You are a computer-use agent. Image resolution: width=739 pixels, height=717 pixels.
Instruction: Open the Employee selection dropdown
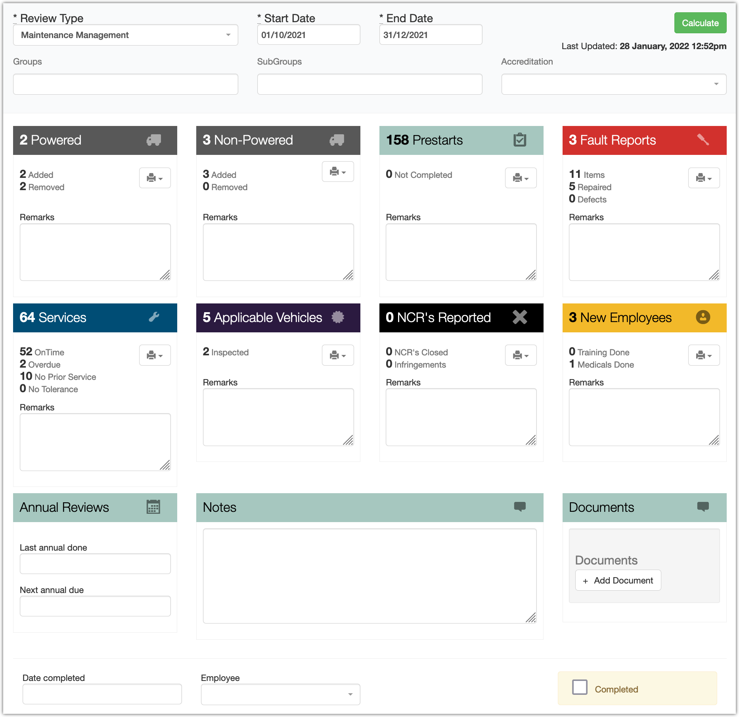(280, 694)
